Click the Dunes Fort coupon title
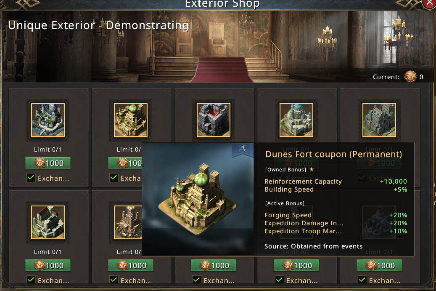Image resolution: width=436 pixels, height=291 pixels. [333, 154]
